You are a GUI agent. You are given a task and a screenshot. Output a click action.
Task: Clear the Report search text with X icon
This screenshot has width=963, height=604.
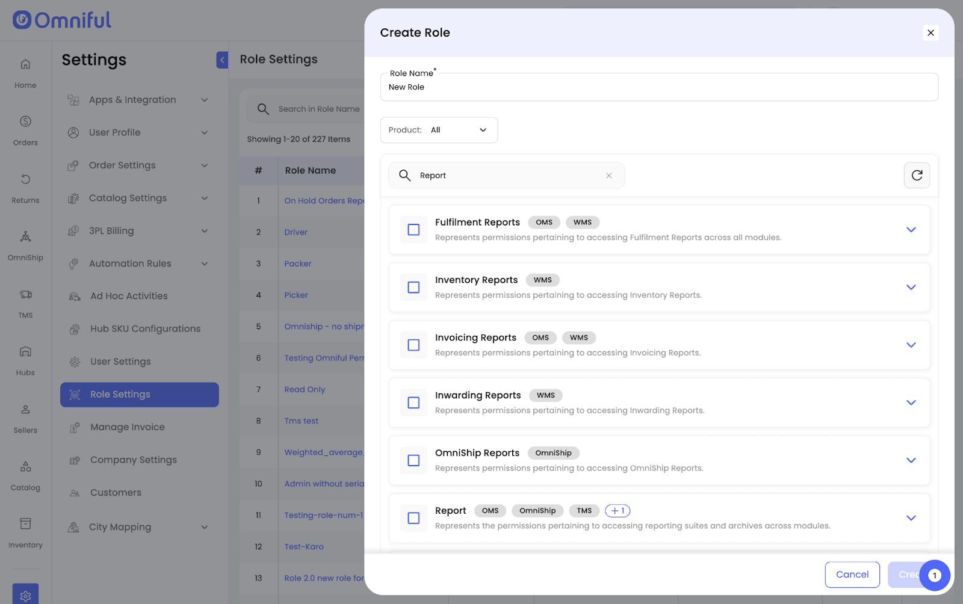608,176
